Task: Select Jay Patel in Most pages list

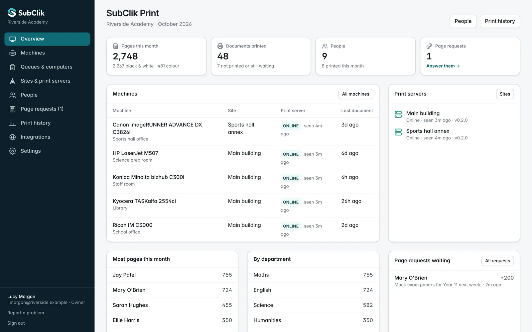Action: [172, 275]
